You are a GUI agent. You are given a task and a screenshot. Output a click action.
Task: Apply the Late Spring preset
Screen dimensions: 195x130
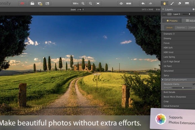pyautogui.click(x=178, y=57)
